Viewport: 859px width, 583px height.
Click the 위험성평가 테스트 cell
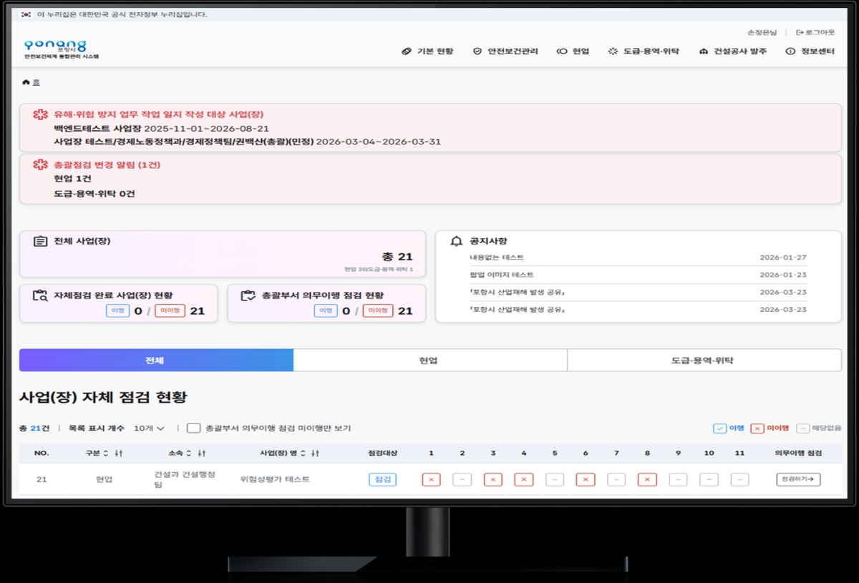click(x=275, y=480)
